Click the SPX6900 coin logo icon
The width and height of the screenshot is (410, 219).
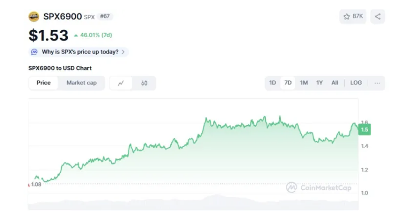tap(34, 17)
